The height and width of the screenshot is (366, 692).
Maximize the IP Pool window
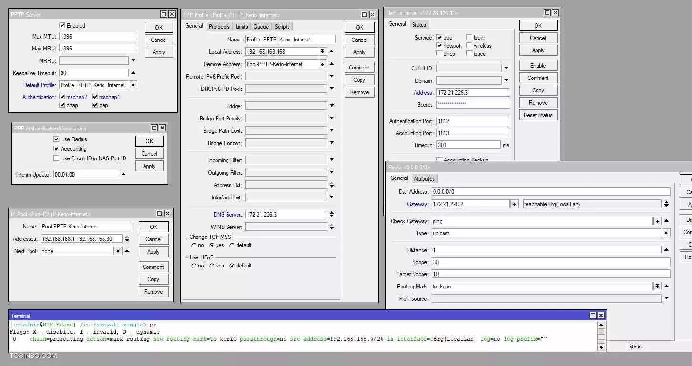click(x=159, y=214)
